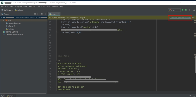Open the Tools menu
Image resolution: width=196 pixels, height=97 pixels.
[x=43, y=6]
